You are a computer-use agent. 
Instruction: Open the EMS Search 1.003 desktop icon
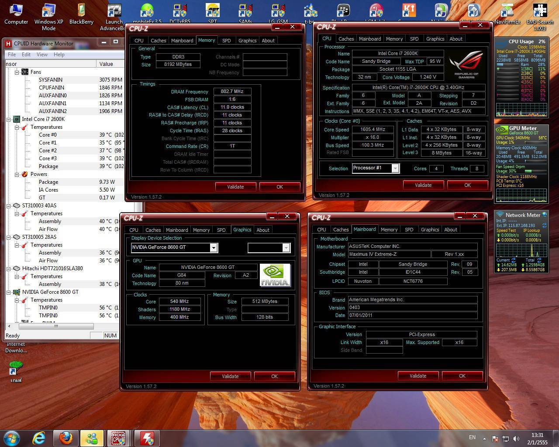pos(540,17)
